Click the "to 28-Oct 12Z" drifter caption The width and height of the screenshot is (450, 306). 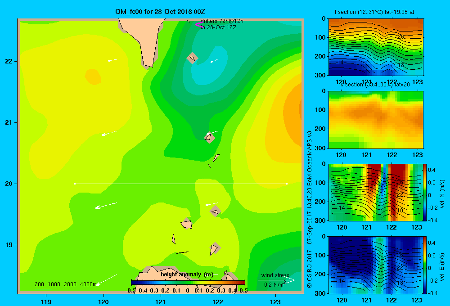click(x=218, y=27)
